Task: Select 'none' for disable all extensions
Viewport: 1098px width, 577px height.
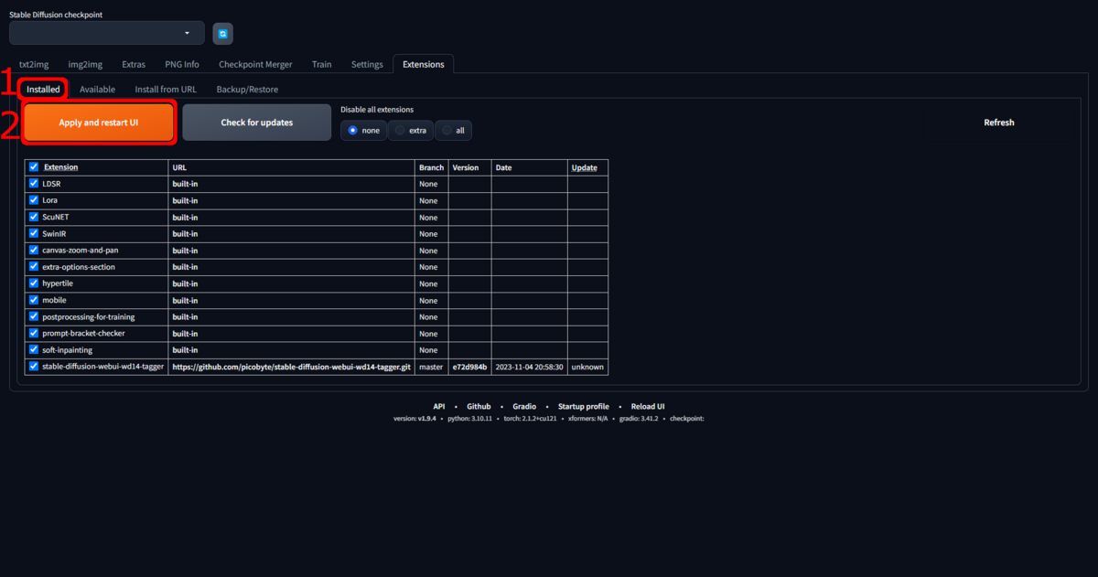Action: 363,131
